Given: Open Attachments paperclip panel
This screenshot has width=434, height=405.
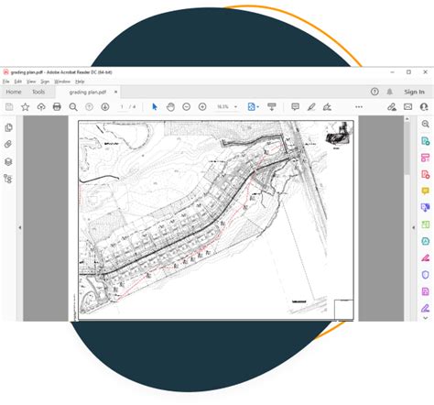Looking at the screenshot, I should tap(8, 144).
